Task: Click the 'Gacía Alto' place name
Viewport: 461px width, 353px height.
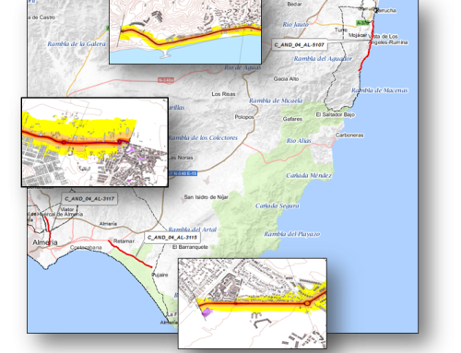Action: click(286, 79)
